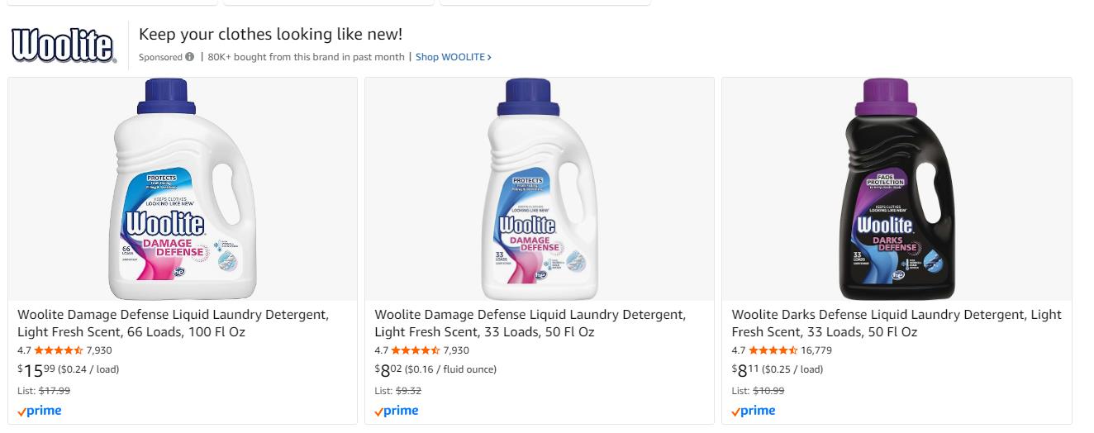The height and width of the screenshot is (433, 1094).
Task: Open the 16,779 reviews count link
Action: point(816,350)
